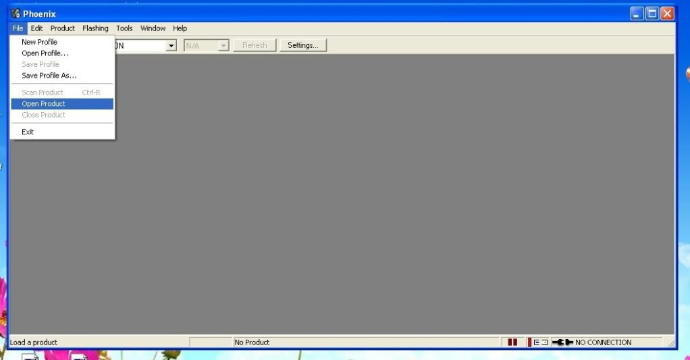Click the grayed Close Product entry
Screen dimensions: 690x360
point(62,115)
